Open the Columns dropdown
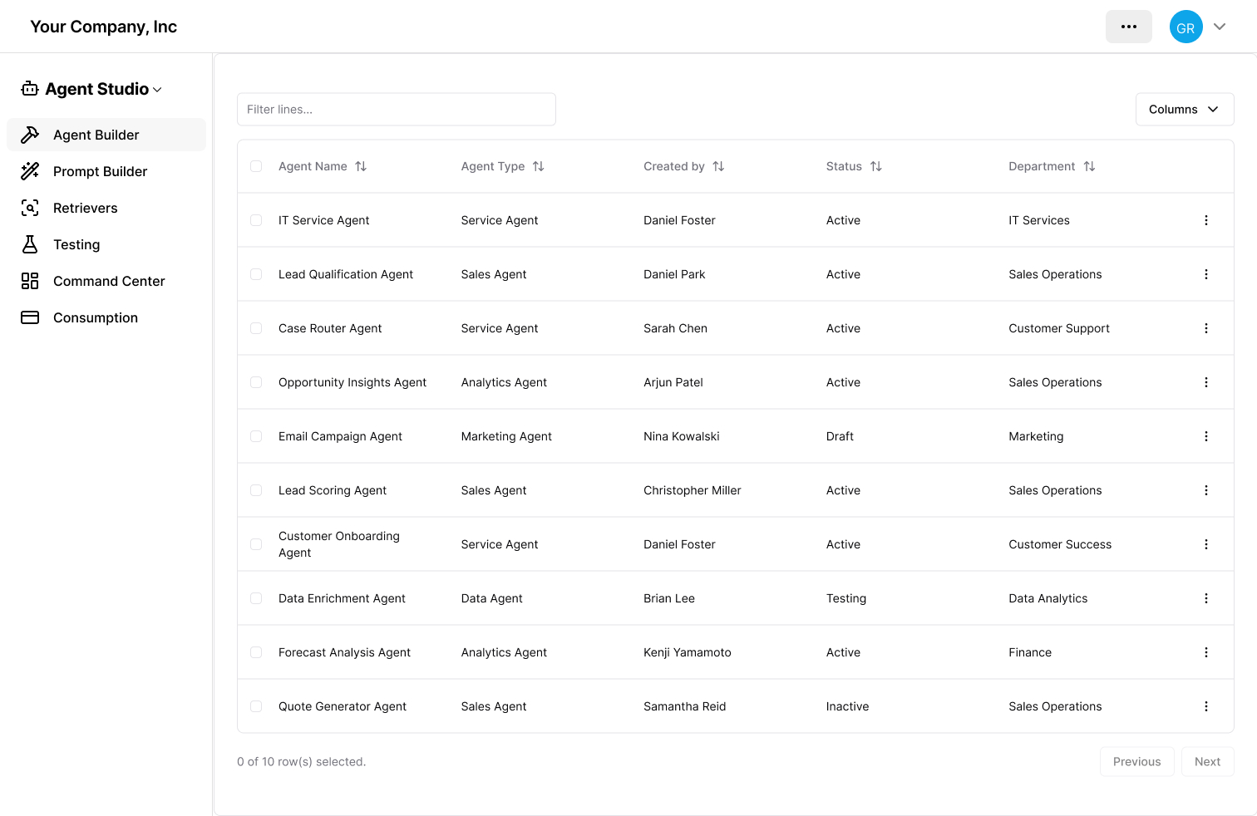This screenshot has height=816, width=1257. [1184, 109]
